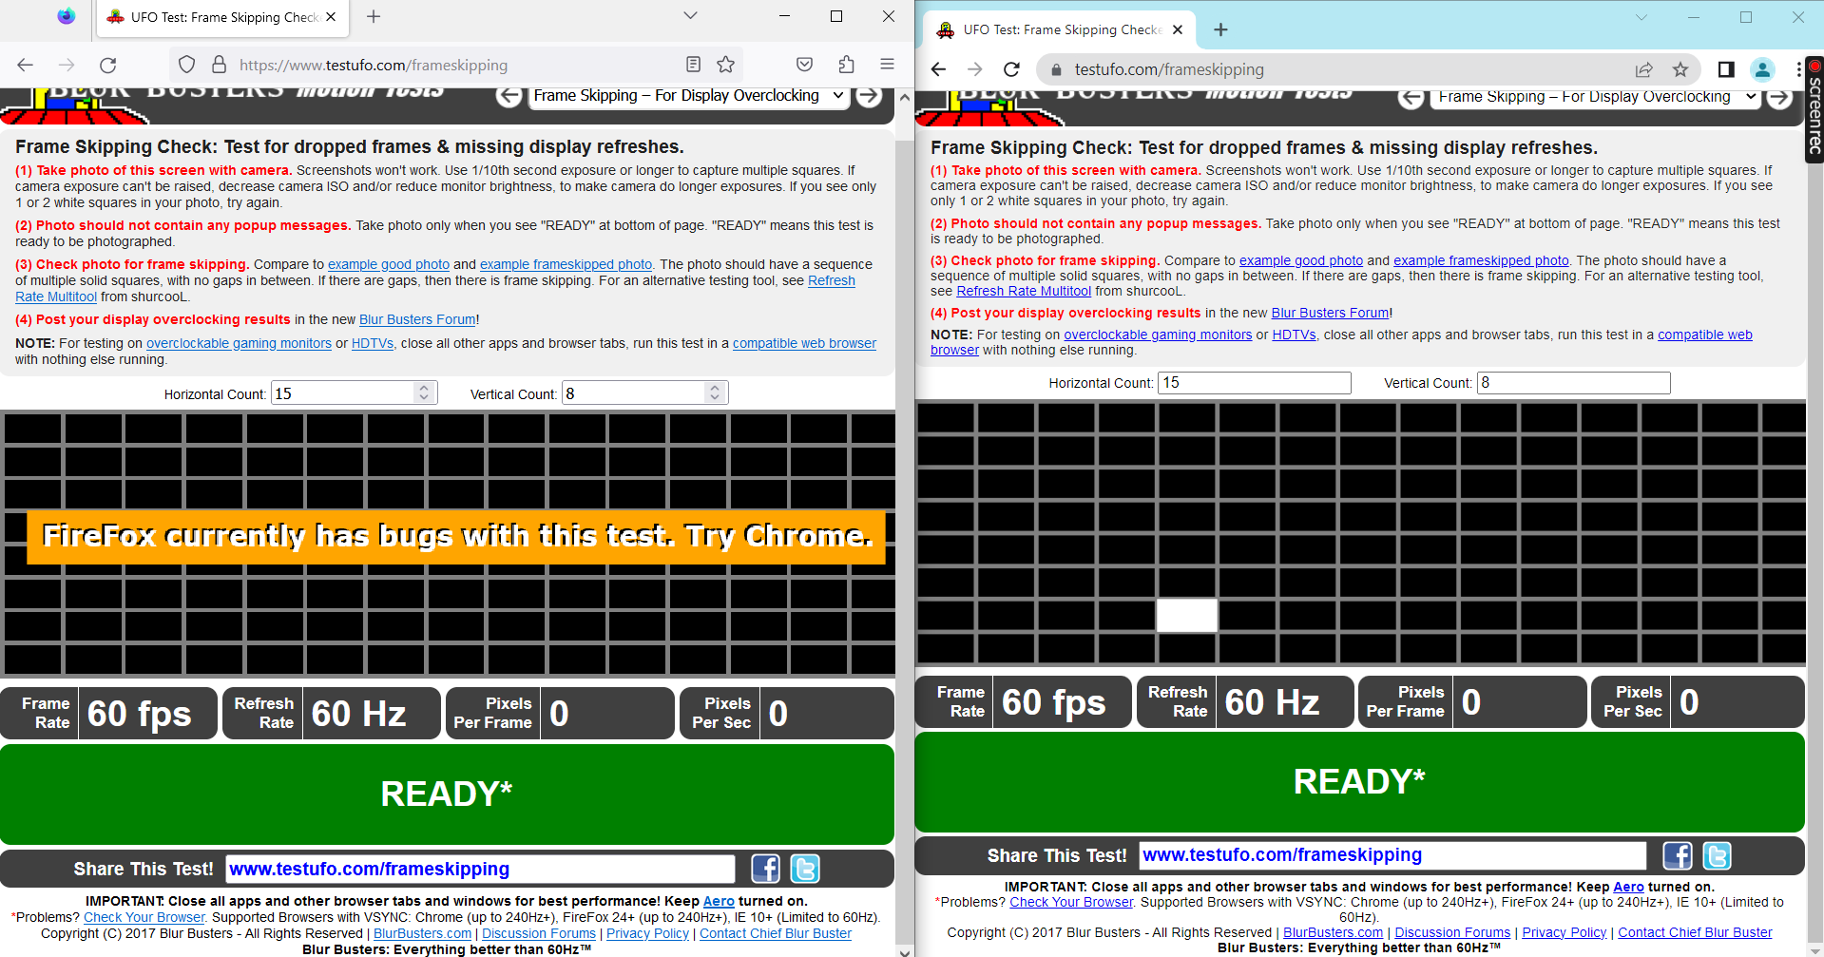Click the Chrome profile avatar icon
This screenshot has height=957, width=1824.
1762,69
